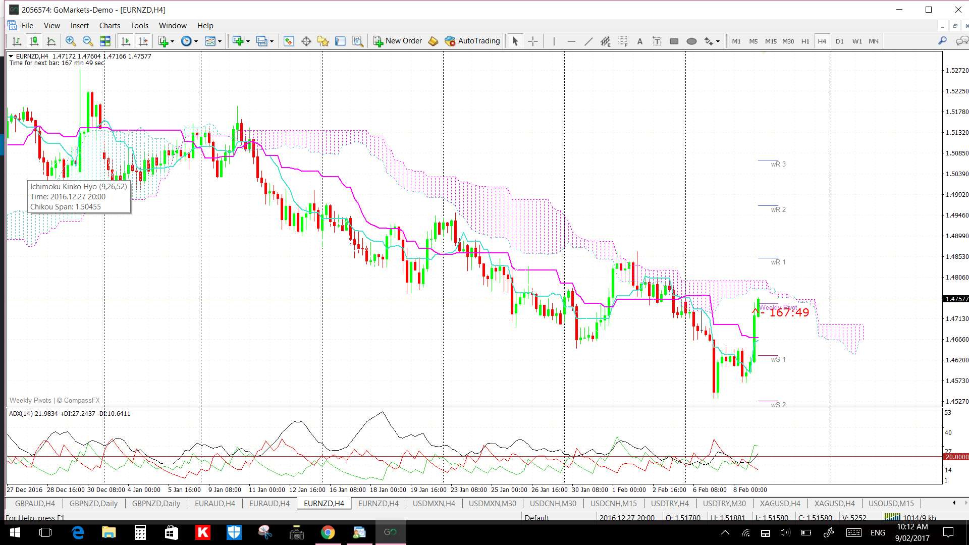Viewport: 969px width, 545px height.
Task: Expand the Templates dropdown arrow
Action: [220, 41]
